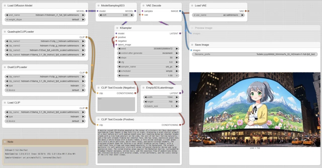Image resolution: width=322 pixels, height=168 pixels.
Task: Open the scheduler dropdown in KSampler
Action: click(x=148, y=71)
